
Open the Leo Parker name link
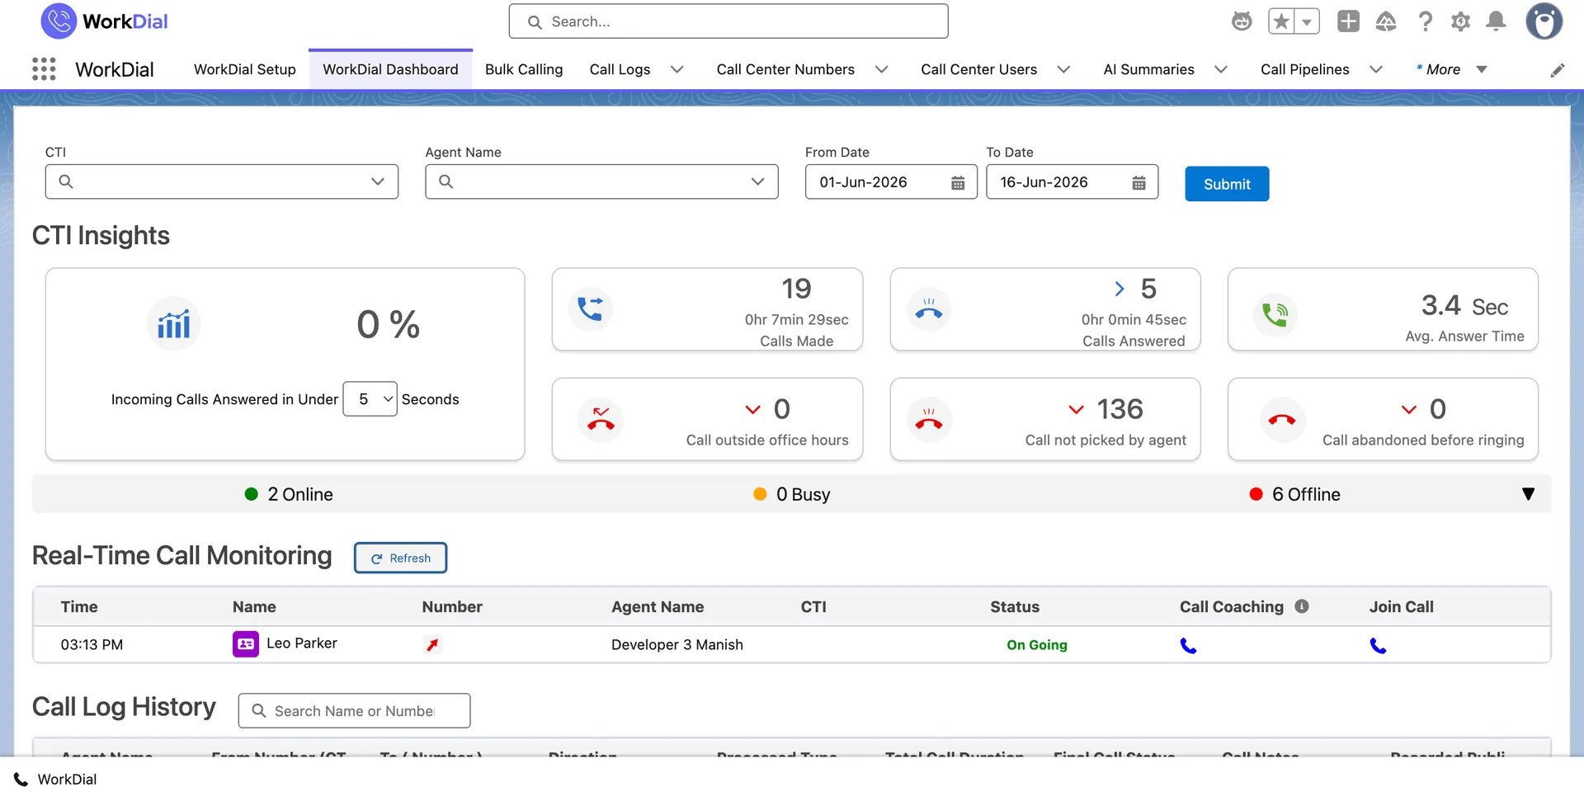point(302,643)
